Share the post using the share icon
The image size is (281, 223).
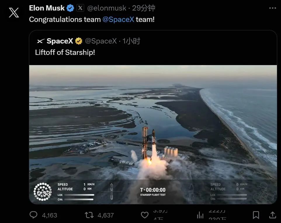pyautogui.click(x=272, y=215)
